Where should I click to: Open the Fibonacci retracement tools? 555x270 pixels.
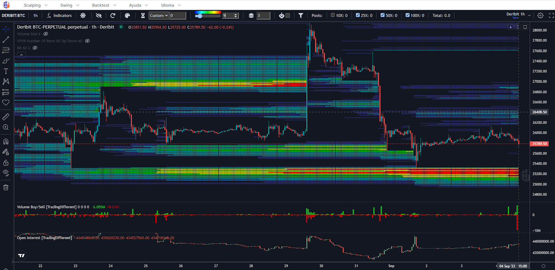pos(6,50)
